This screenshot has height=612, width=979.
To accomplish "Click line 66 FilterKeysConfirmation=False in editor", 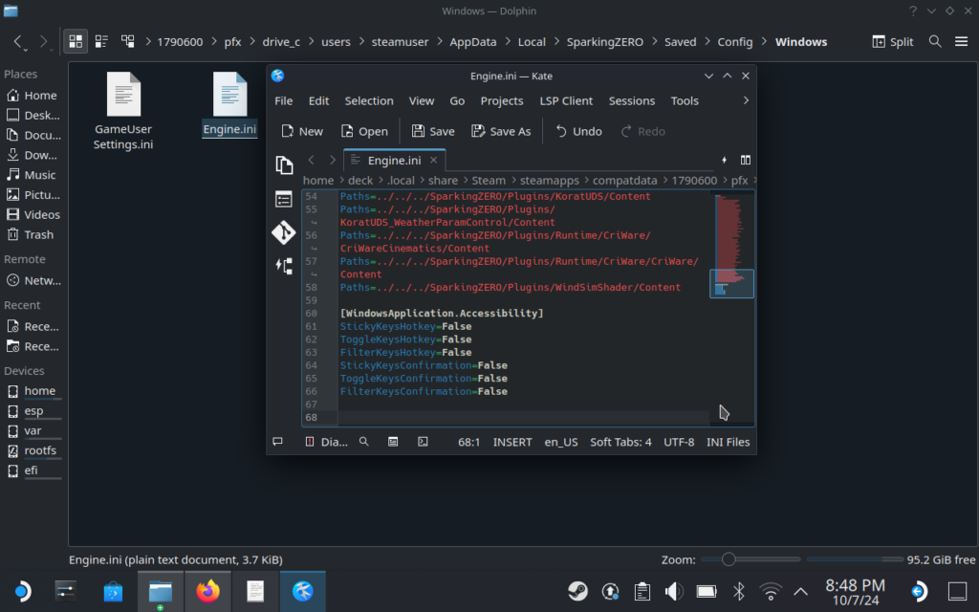I will pyautogui.click(x=424, y=391).
